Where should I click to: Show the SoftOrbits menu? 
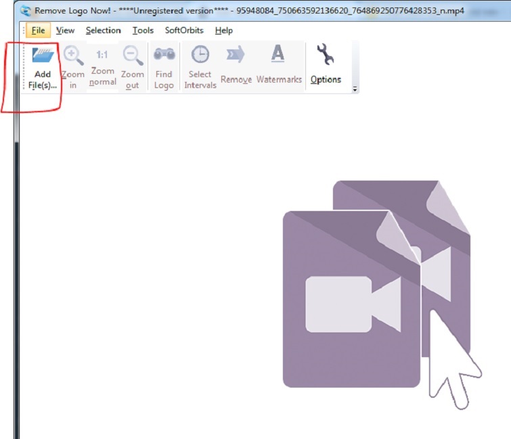[184, 30]
